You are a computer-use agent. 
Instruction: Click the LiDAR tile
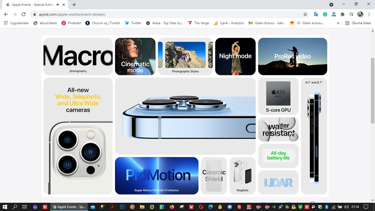[278, 182]
